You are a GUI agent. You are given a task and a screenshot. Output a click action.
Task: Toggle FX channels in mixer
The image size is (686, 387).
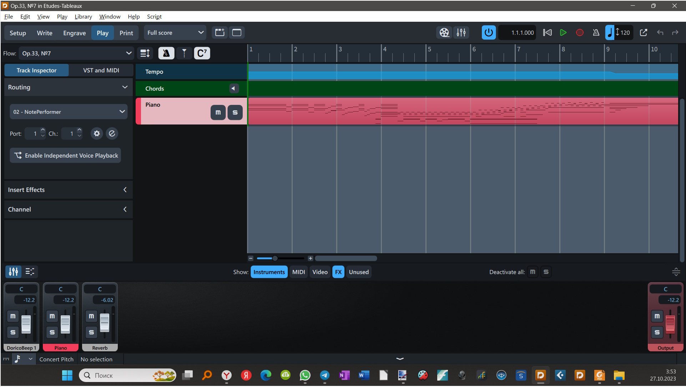(338, 272)
